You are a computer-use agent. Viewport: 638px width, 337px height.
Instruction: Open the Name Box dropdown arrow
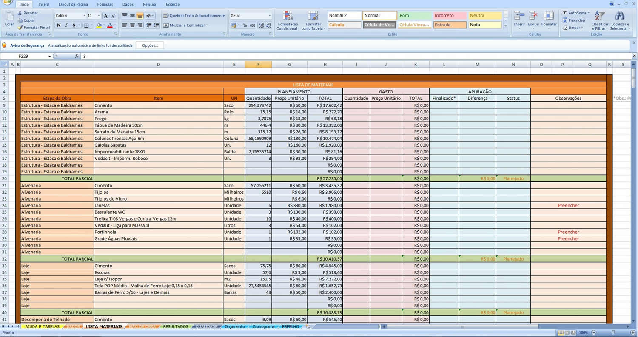(49, 56)
